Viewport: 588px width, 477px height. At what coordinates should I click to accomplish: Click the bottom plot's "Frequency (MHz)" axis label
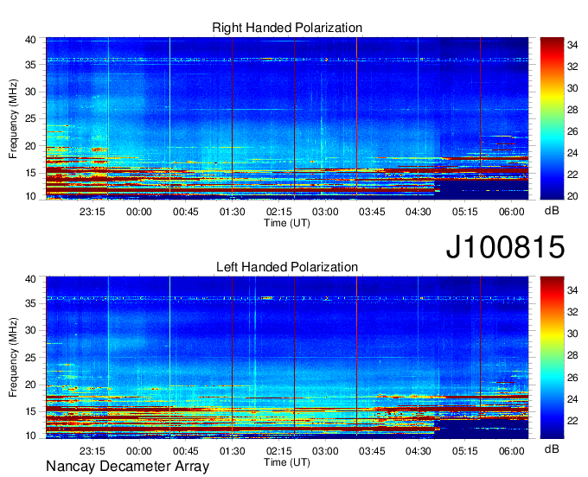pyautogui.click(x=13, y=358)
